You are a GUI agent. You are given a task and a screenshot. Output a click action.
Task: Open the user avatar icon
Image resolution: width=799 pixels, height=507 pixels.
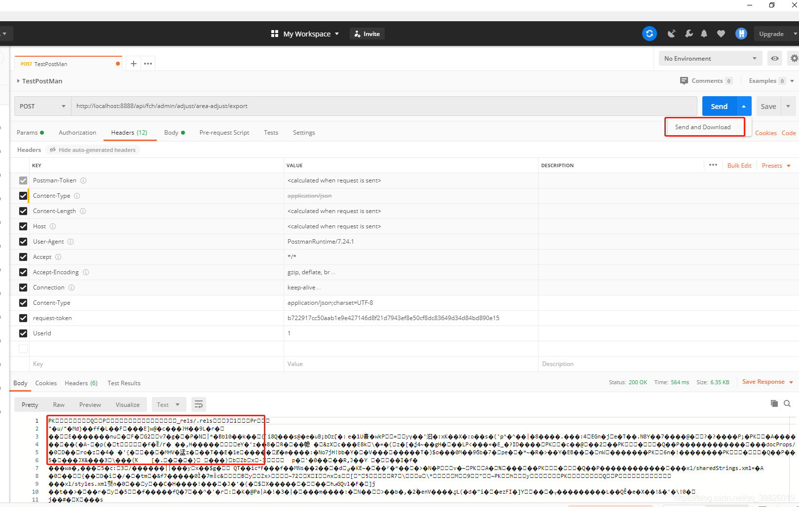[741, 34]
